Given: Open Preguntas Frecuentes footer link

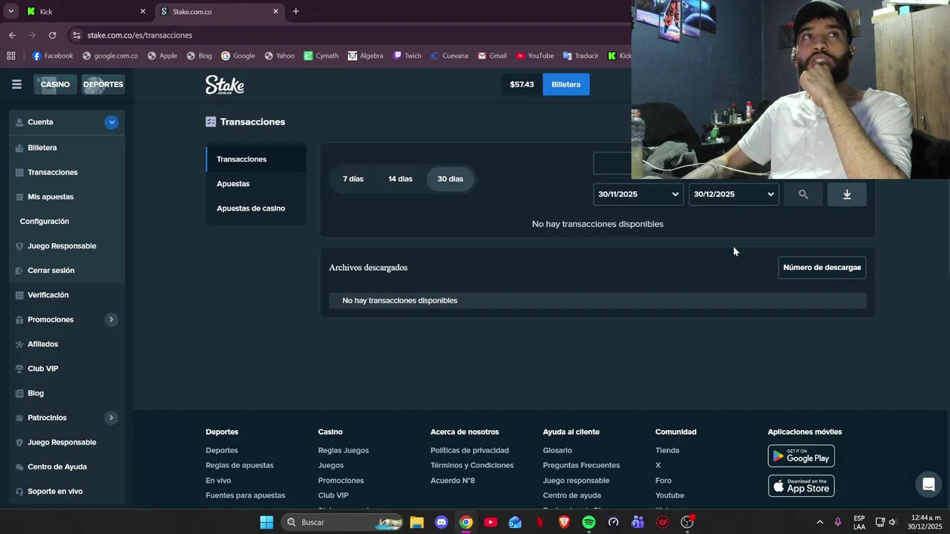Looking at the screenshot, I should [581, 465].
